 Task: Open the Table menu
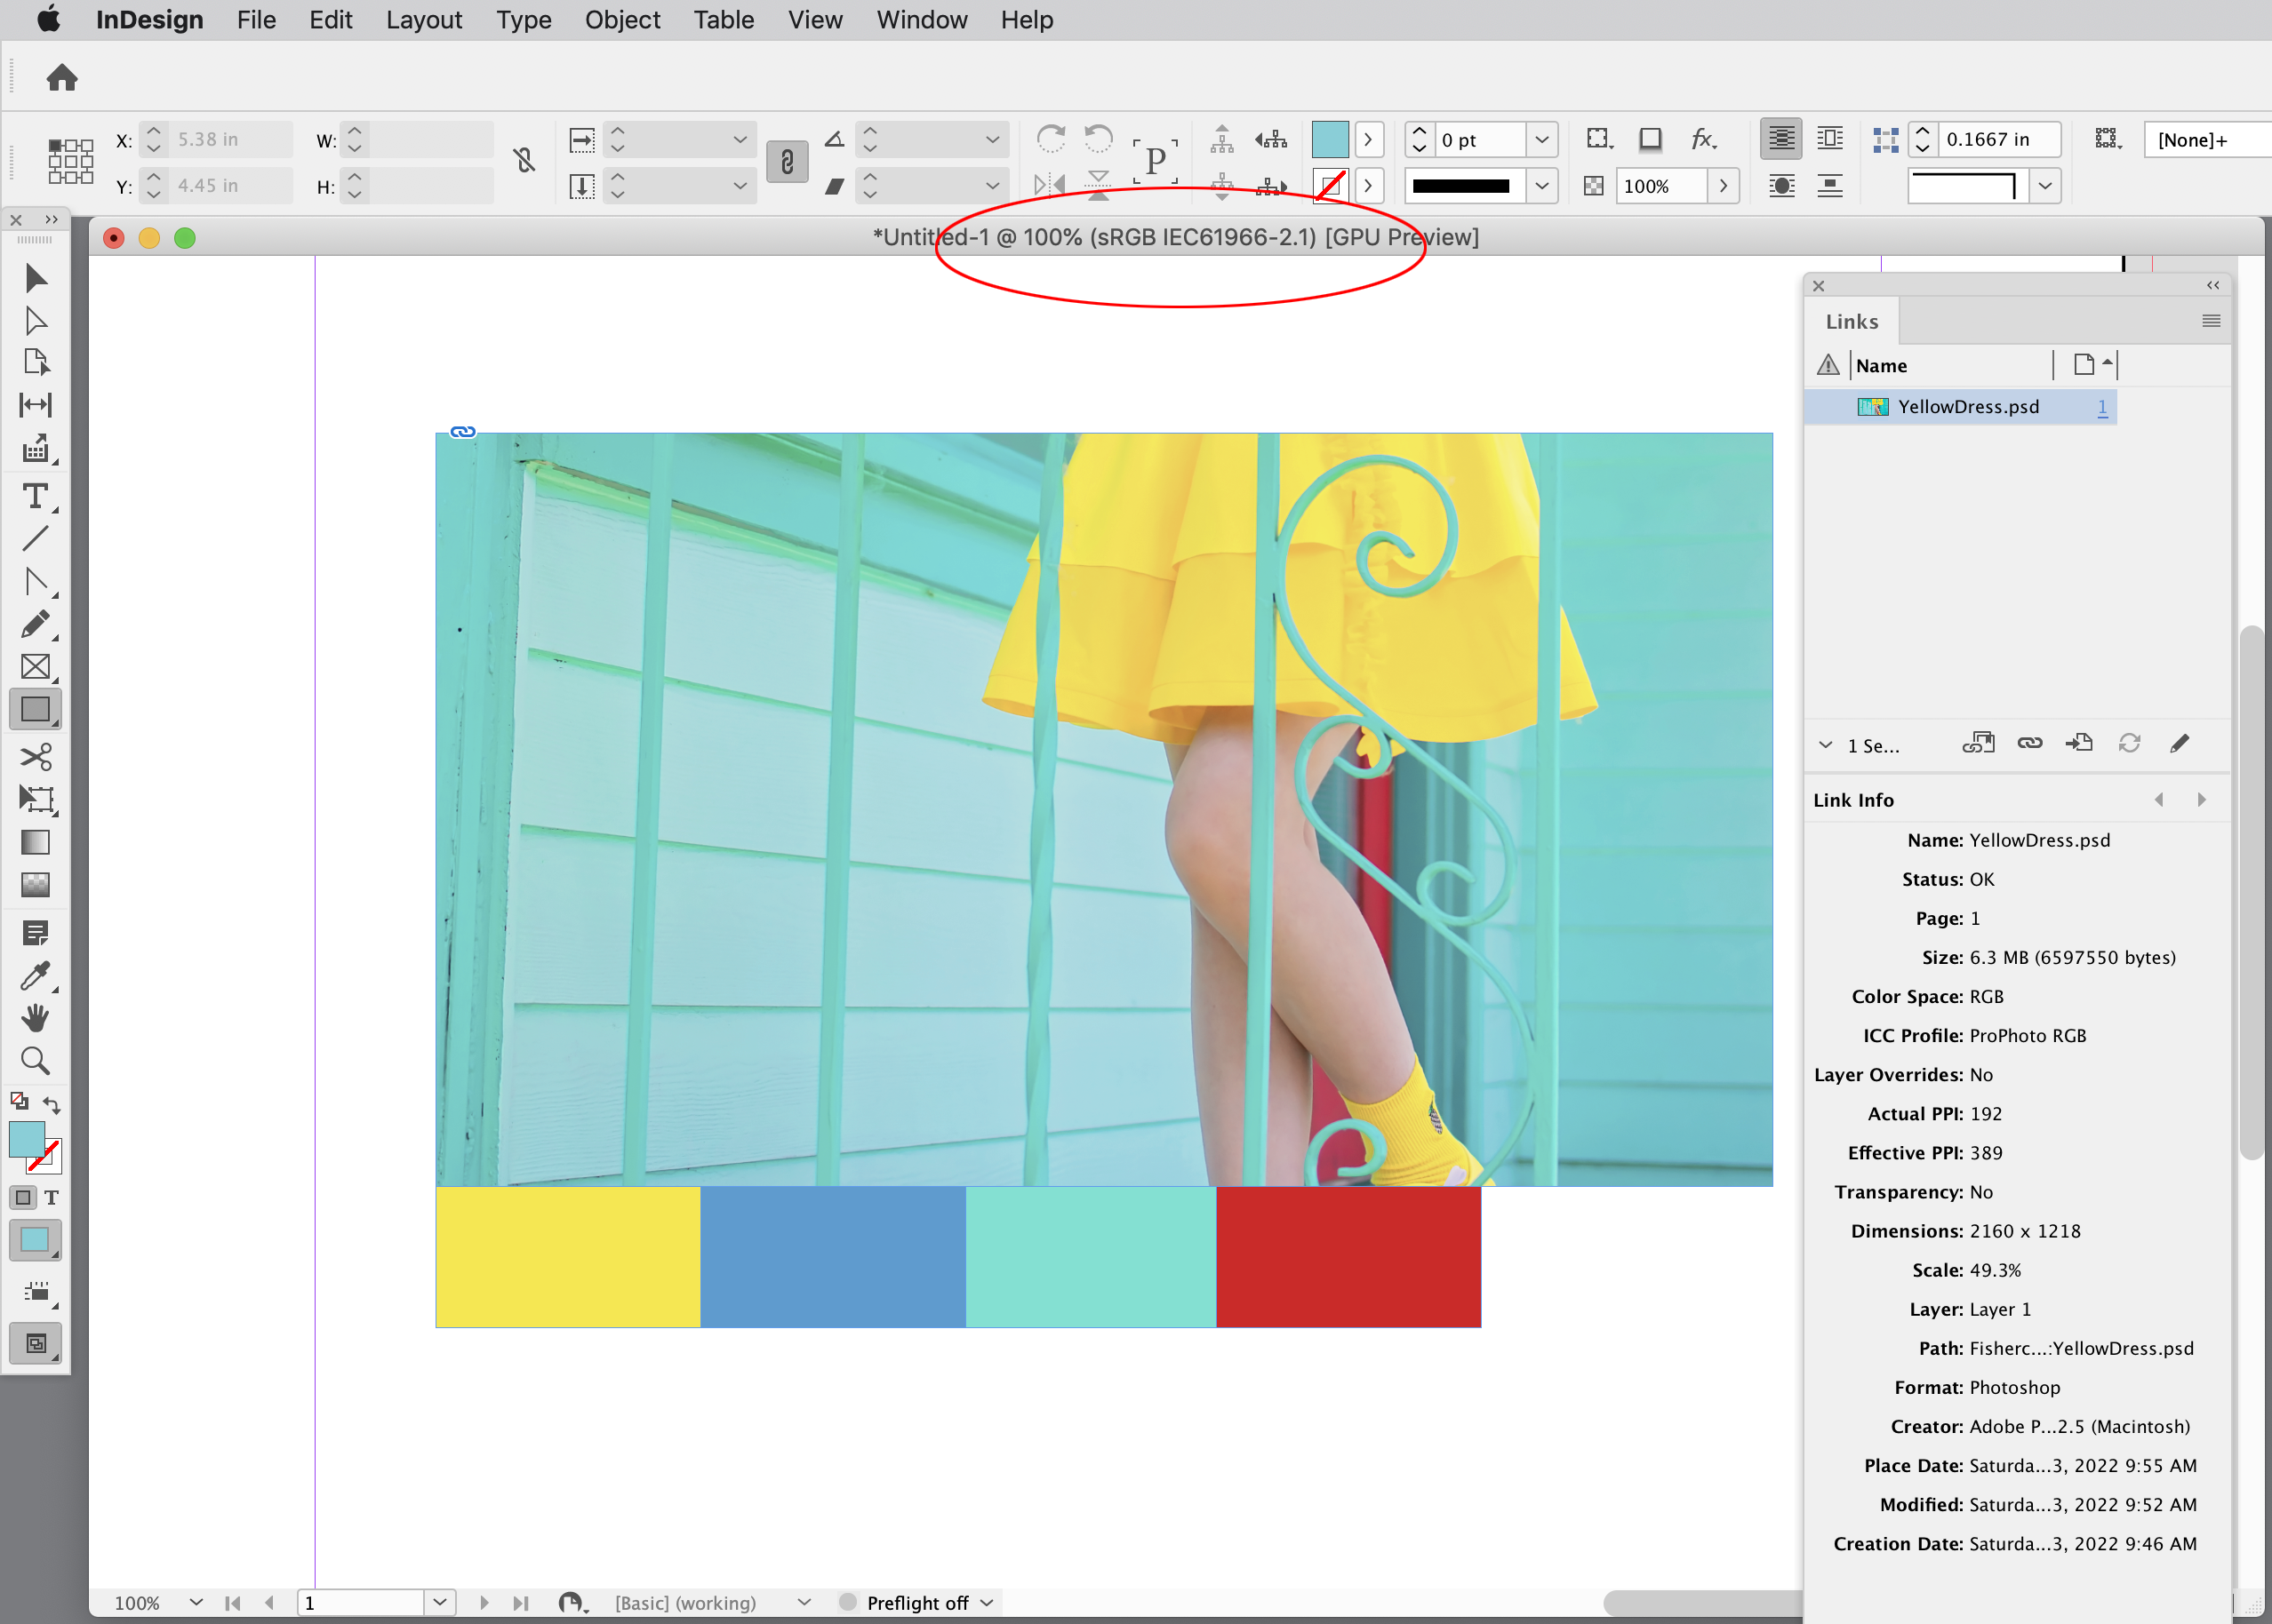tap(723, 19)
